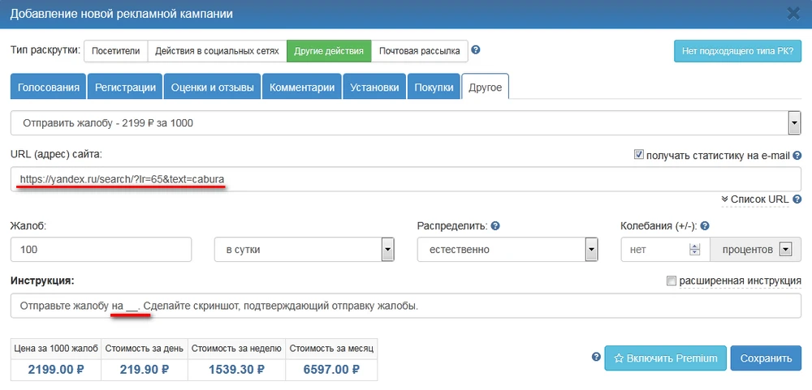Open the Отправить жалобу action dropdown
Screen dimensions: 812x390
[794, 123]
